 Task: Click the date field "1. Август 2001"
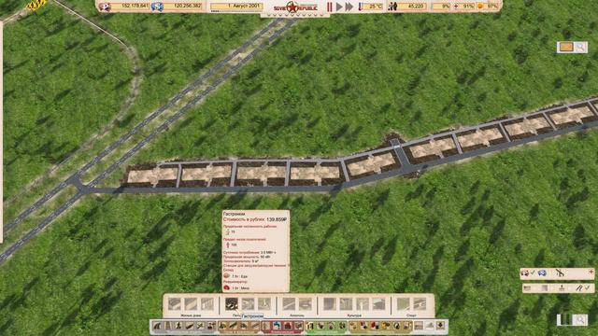pyautogui.click(x=236, y=7)
